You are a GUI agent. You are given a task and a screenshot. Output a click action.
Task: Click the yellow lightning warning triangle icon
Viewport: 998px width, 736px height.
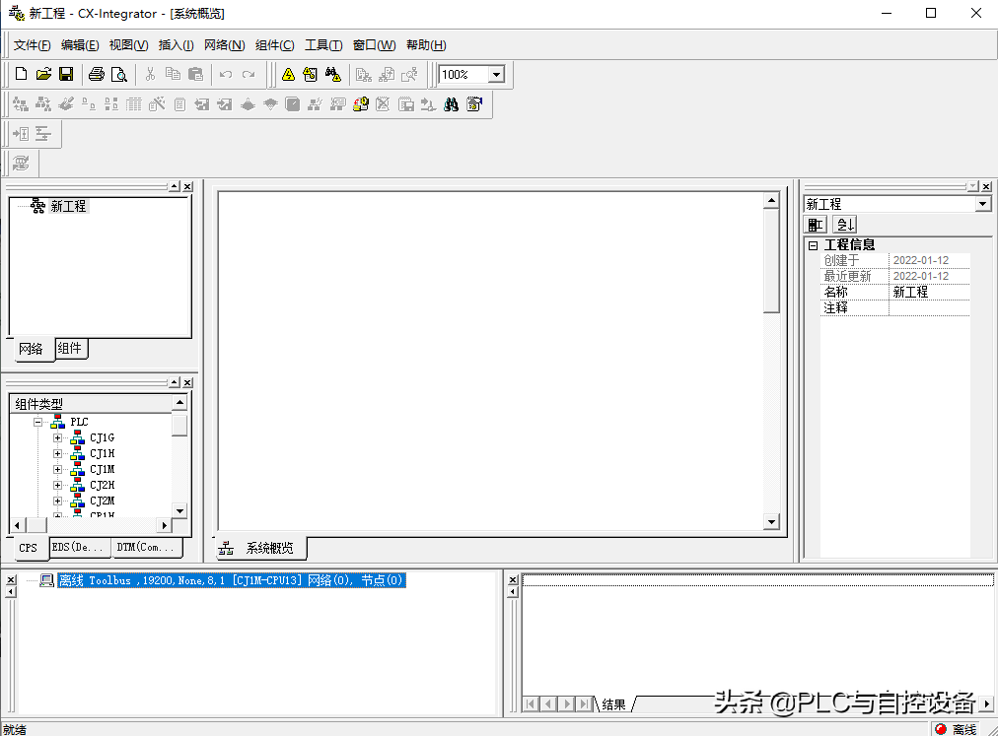(288, 75)
